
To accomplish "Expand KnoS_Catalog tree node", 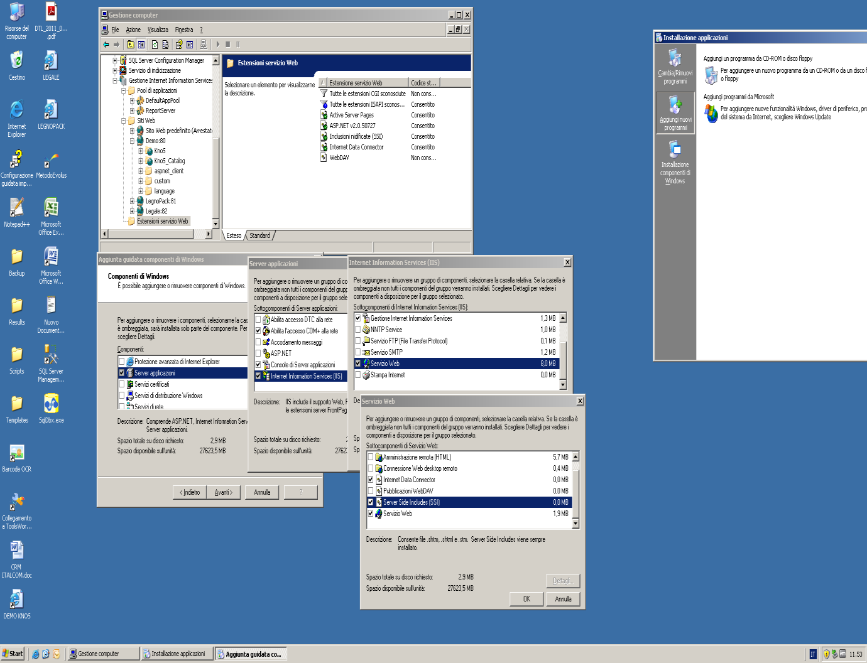I will (x=141, y=161).
